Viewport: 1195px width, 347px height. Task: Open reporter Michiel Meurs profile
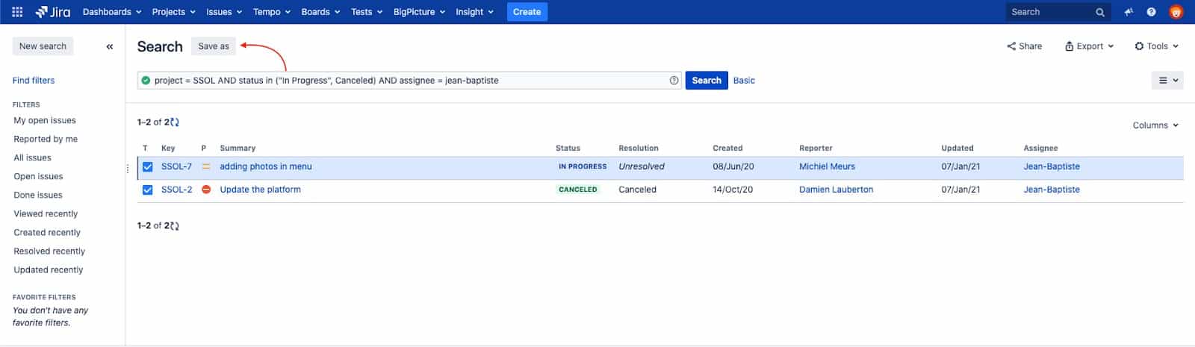[827, 167]
